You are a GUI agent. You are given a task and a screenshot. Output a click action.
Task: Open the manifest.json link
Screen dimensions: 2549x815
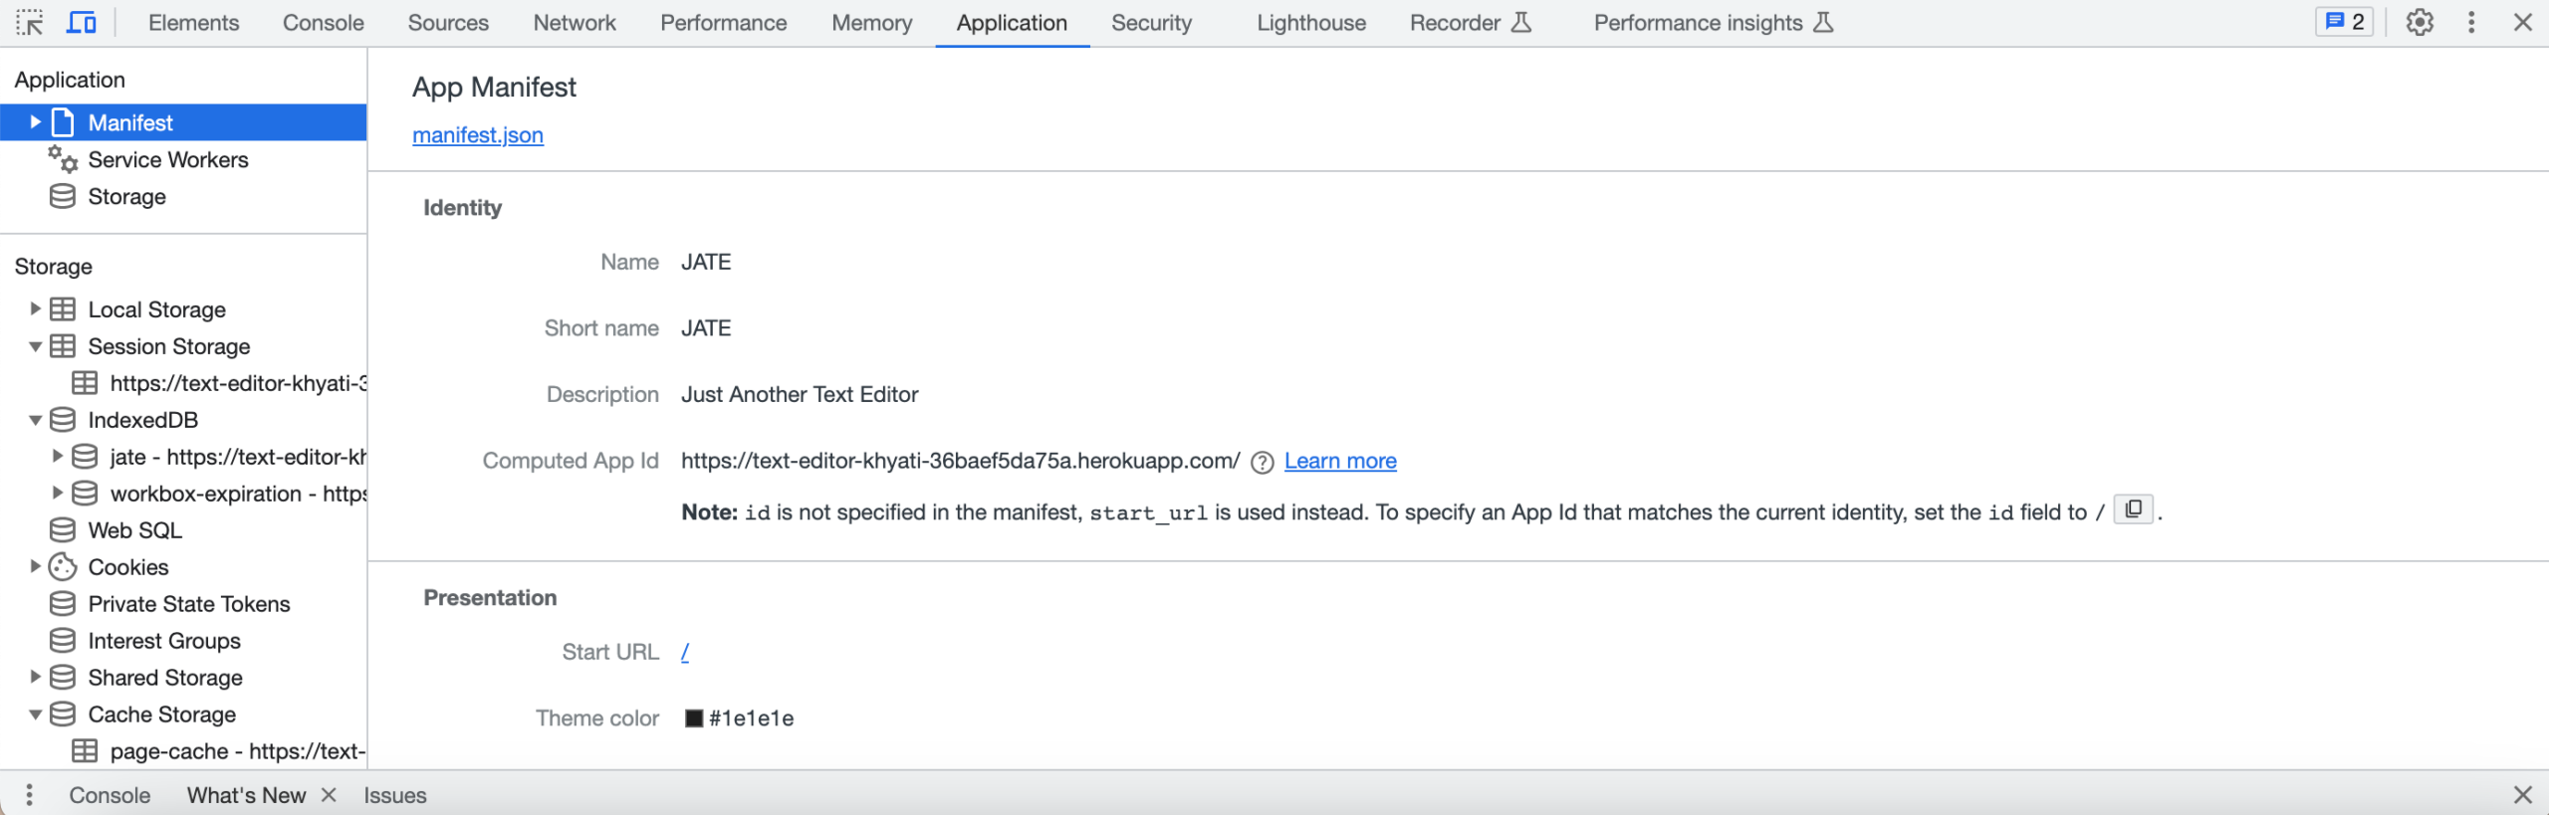(478, 135)
